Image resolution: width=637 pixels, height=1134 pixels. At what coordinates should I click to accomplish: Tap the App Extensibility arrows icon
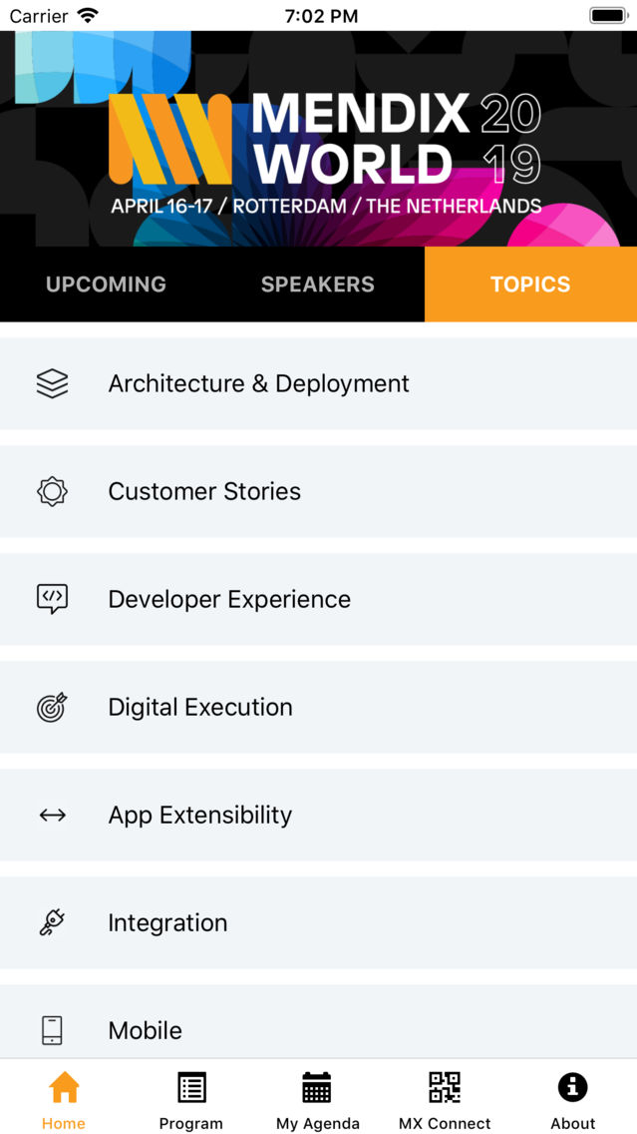click(52, 815)
